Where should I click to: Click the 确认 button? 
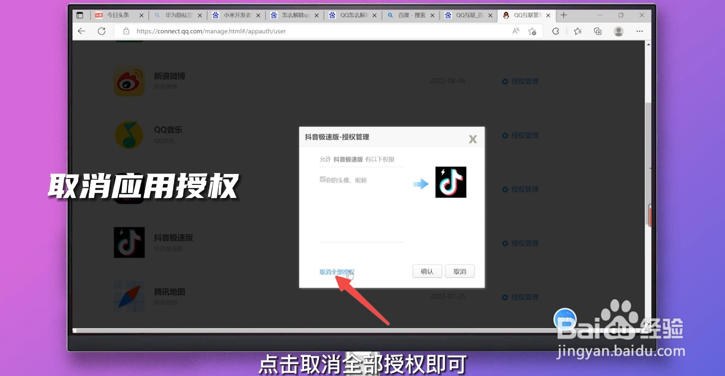point(427,271)
